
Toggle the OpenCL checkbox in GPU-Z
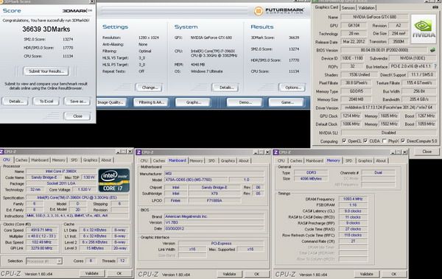pos(344,141)
